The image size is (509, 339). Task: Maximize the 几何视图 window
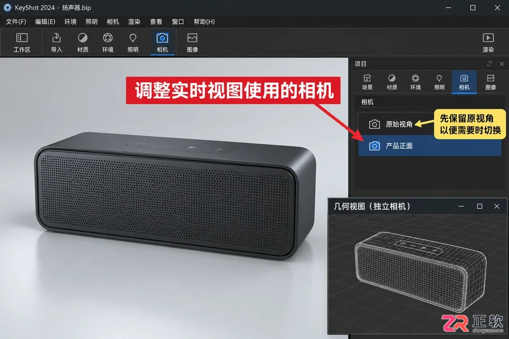[479, 206]
